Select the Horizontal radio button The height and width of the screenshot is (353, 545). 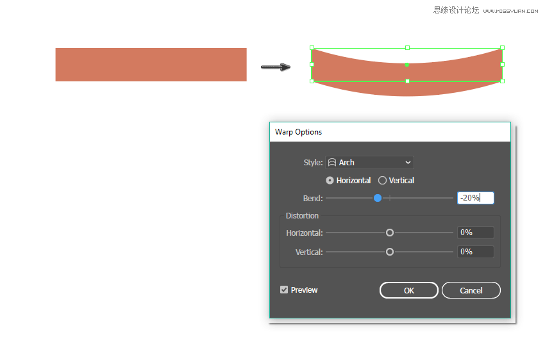330,181
